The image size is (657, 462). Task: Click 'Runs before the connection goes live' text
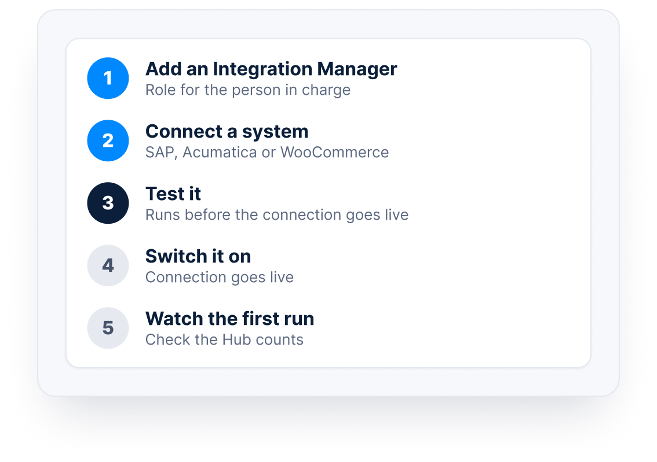click(x=277, y=215)
